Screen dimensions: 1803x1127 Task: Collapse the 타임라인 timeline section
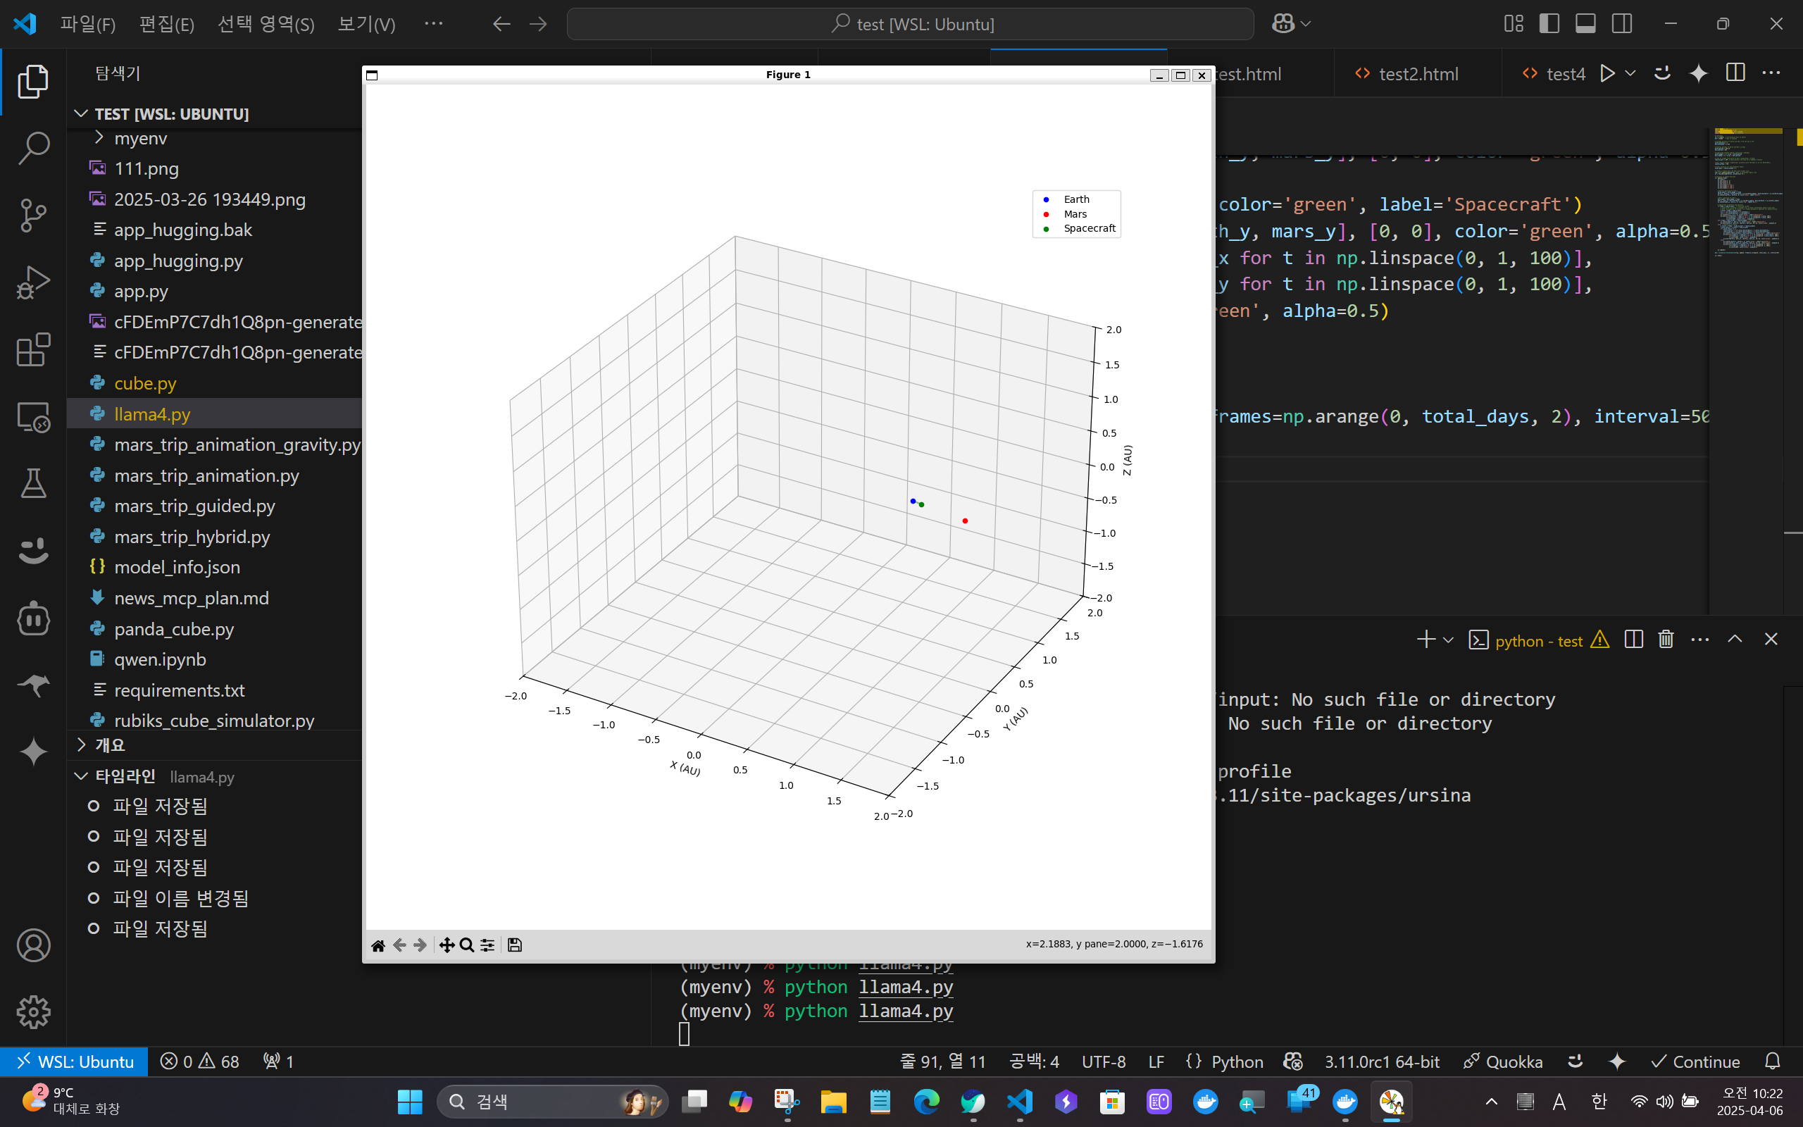coord(125,776)
